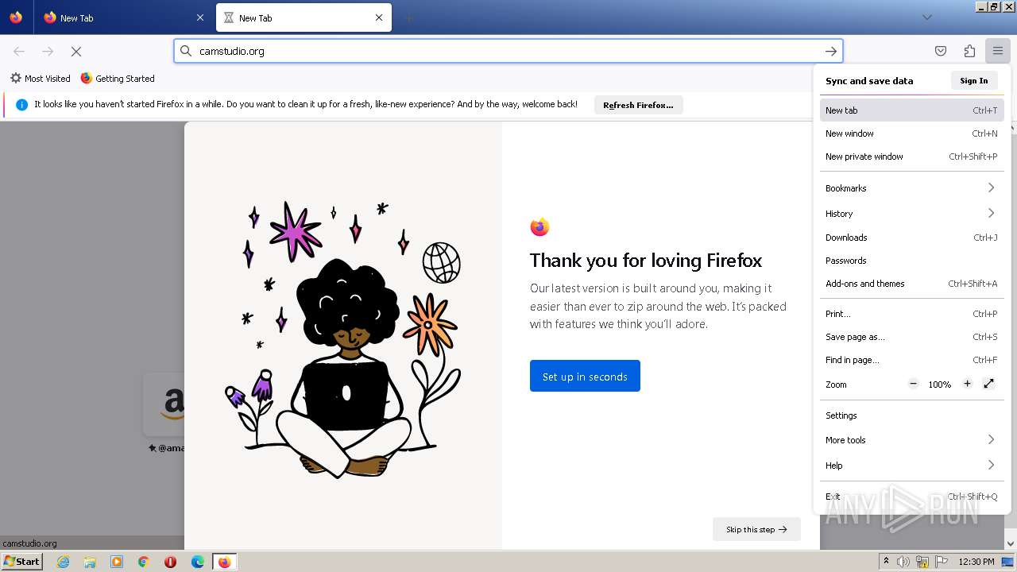Expand the More tools submenu

click(x=911, y=440)
